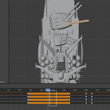Viewport: 110px width, 110px height.
Task: Select second-row keyframe at frame 190
Action: (92, 97)
